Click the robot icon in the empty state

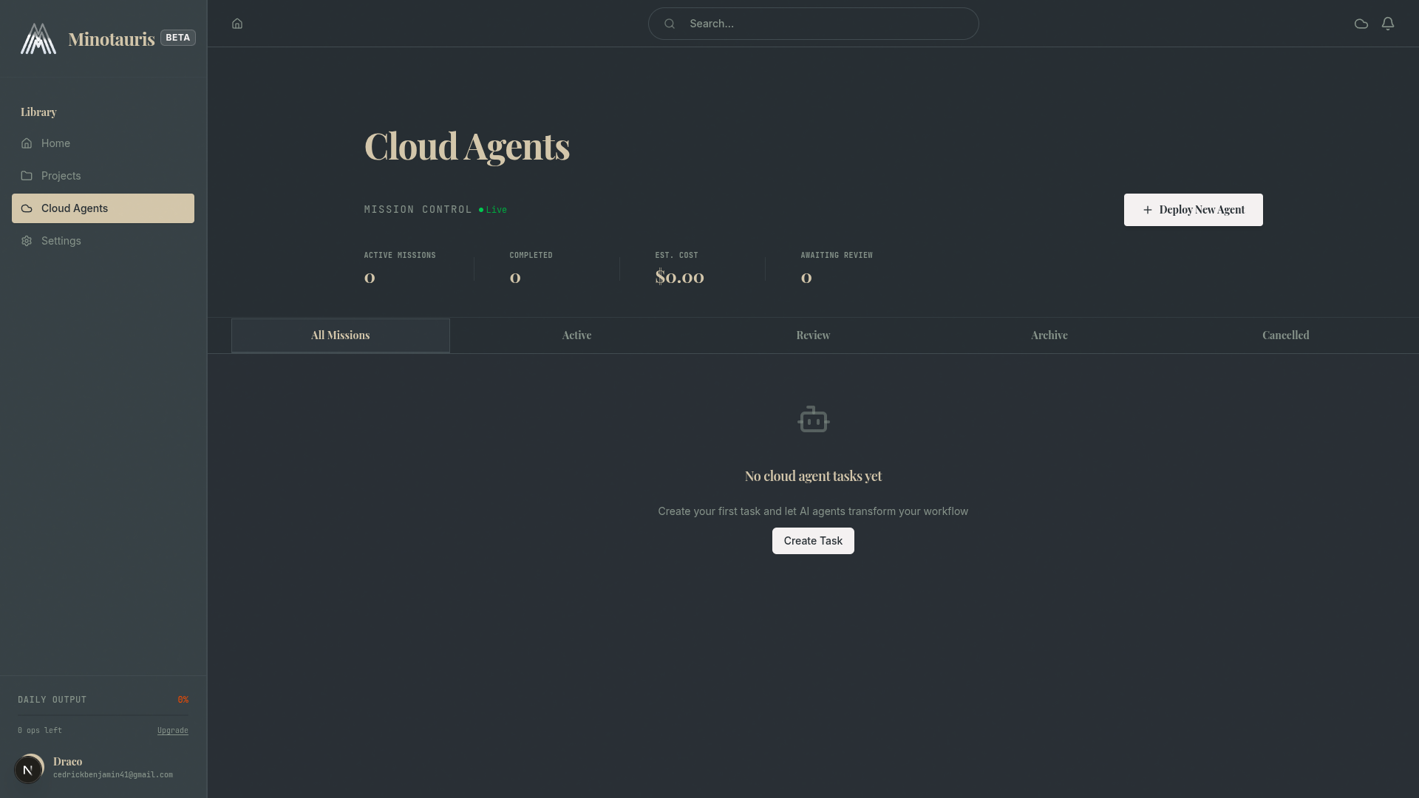pyautogui.click(x=813, y=419)
